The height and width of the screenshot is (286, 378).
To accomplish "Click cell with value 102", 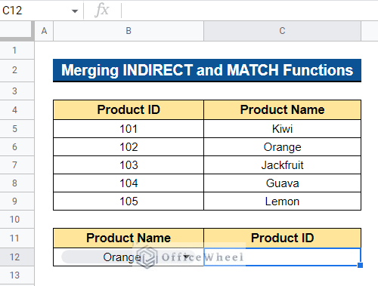I will (x=129, y=146).
